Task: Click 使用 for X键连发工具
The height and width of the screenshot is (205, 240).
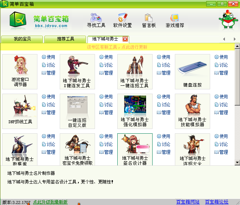Action: click(x=106, y=57)
